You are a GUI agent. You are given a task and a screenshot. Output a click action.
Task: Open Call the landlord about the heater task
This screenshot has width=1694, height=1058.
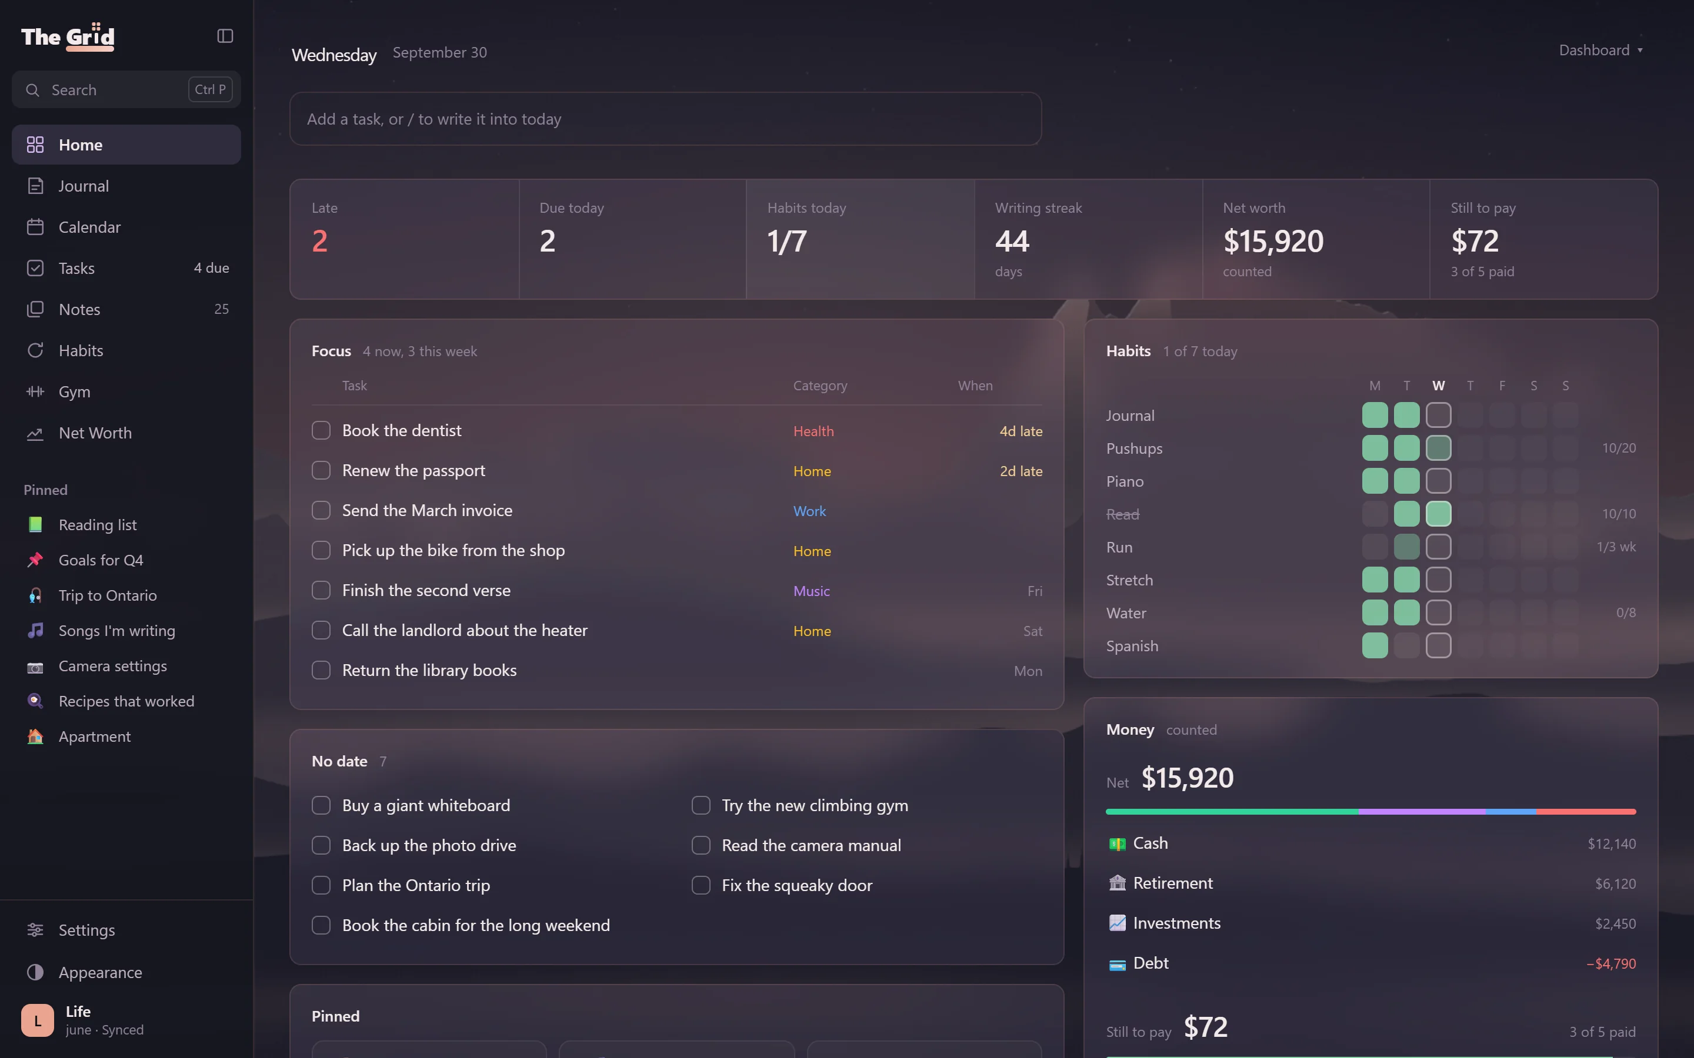pos(464,631)
